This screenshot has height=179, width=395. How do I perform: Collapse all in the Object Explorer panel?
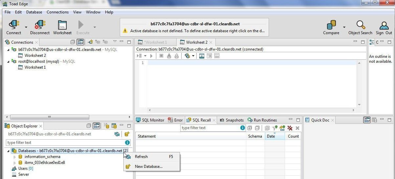tap(89, 126)
